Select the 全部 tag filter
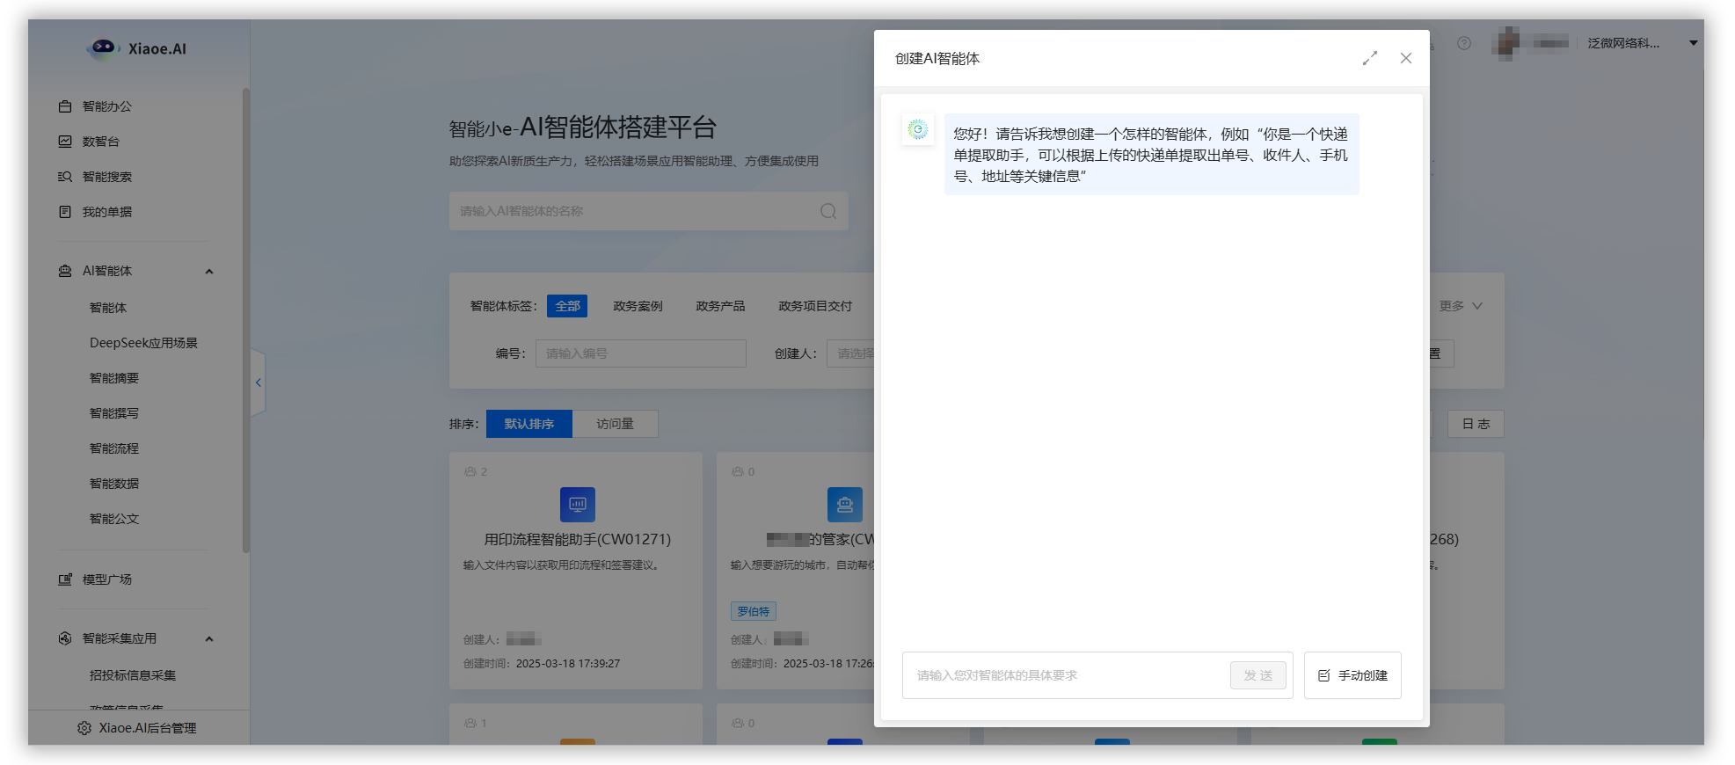 pos(567,306)
